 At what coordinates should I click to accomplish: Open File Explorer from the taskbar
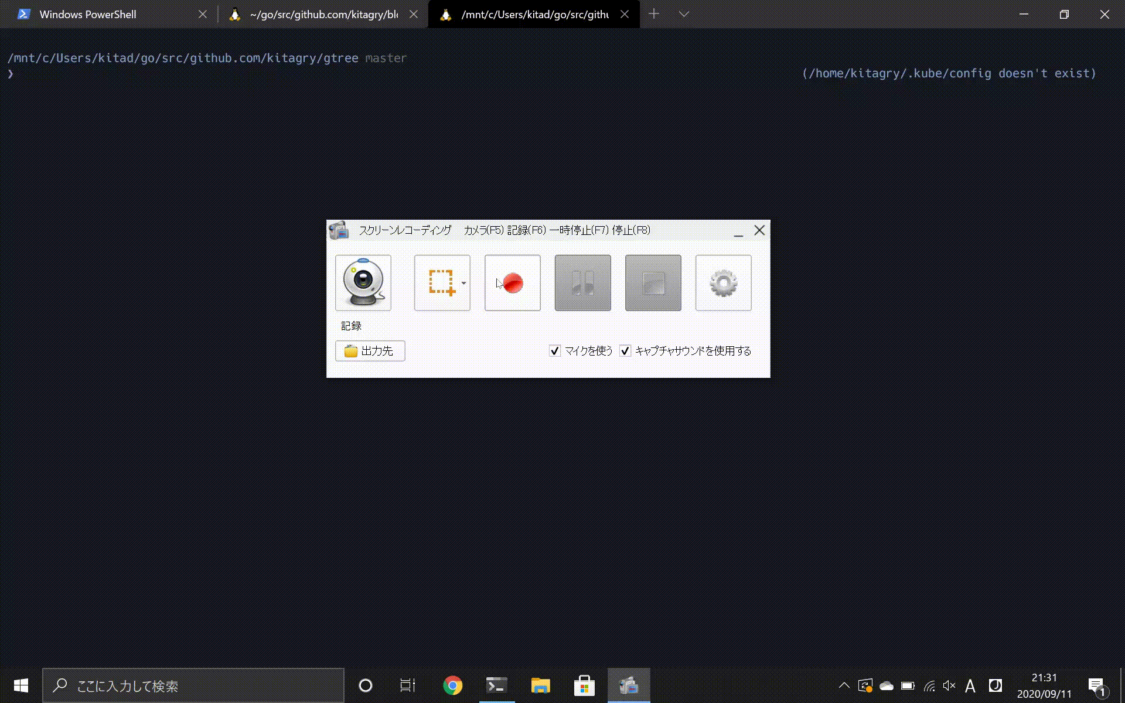[540, 685]
